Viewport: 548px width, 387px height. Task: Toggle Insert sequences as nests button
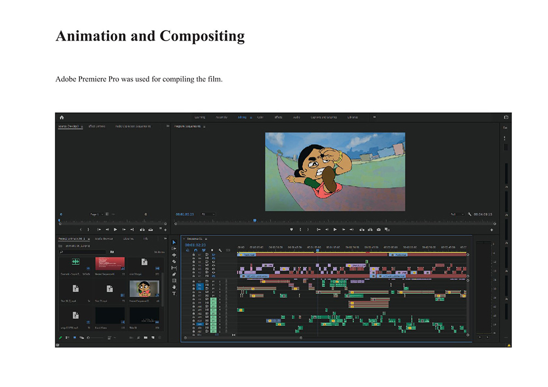point(187,250)
